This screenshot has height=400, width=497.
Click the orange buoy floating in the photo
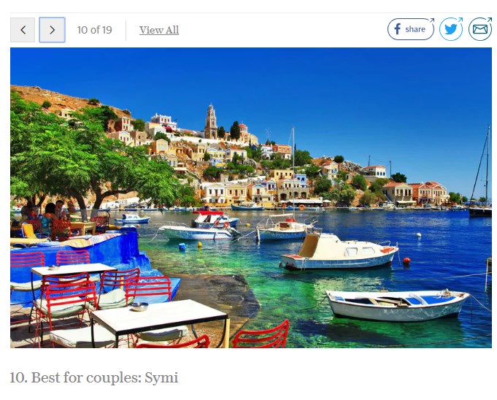pyautogui.click(x=407, y=261)
